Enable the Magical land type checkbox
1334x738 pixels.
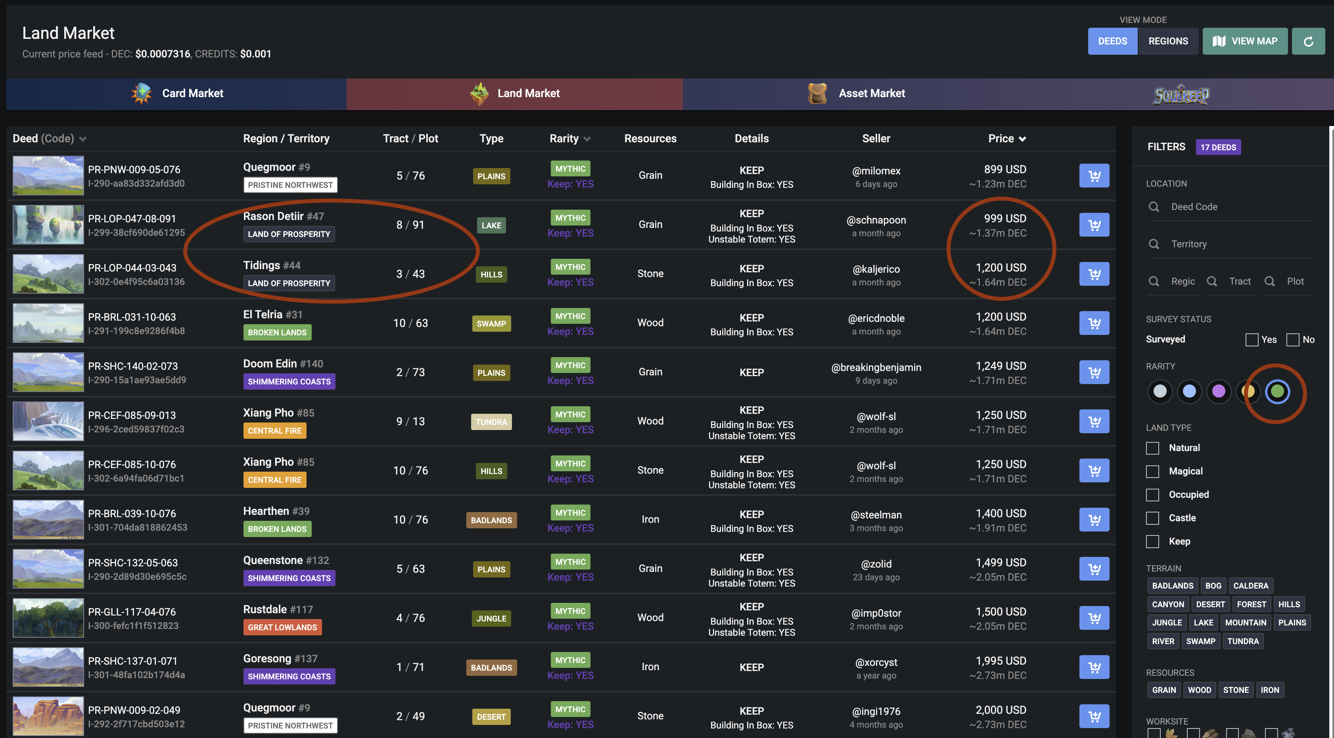coord(1152,472)
